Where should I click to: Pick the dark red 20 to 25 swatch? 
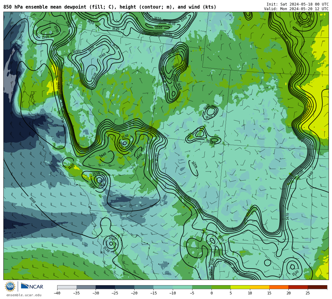(298, 287)
